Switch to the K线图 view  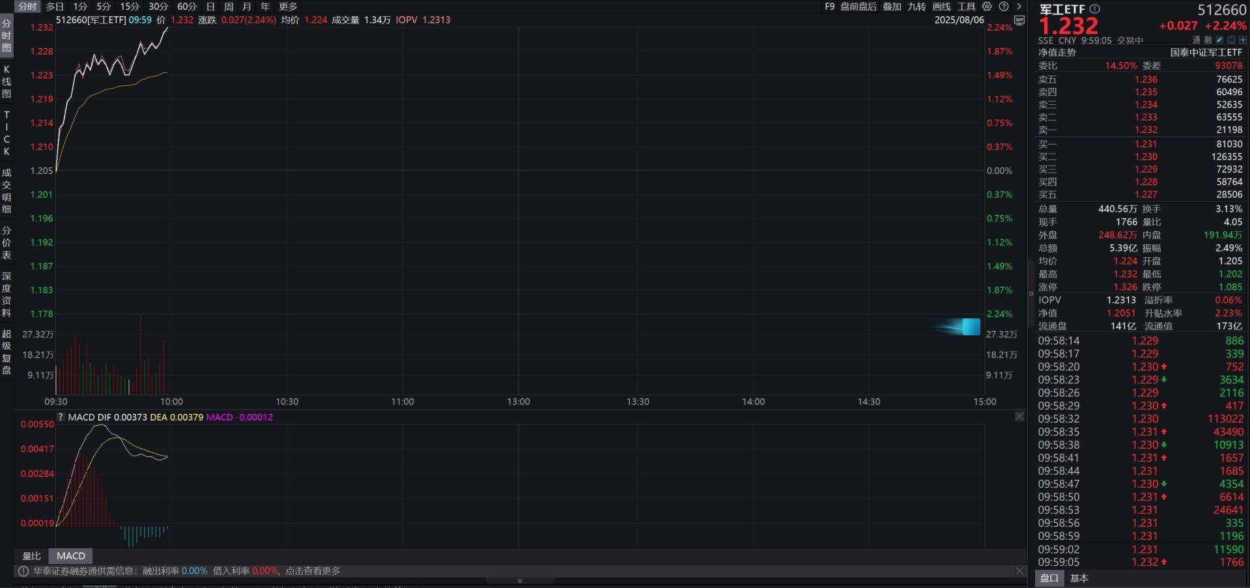7,77
